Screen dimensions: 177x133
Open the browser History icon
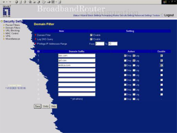click(38, 2)
